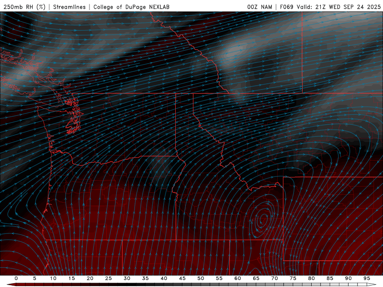Click the "60" label on the color scale
This screenshot has width=383, height=287.
click(x=237, y=278)
